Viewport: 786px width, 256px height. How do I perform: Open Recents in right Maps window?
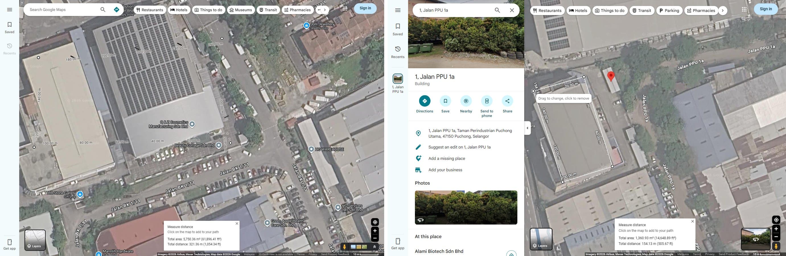(x=398, y=52)
